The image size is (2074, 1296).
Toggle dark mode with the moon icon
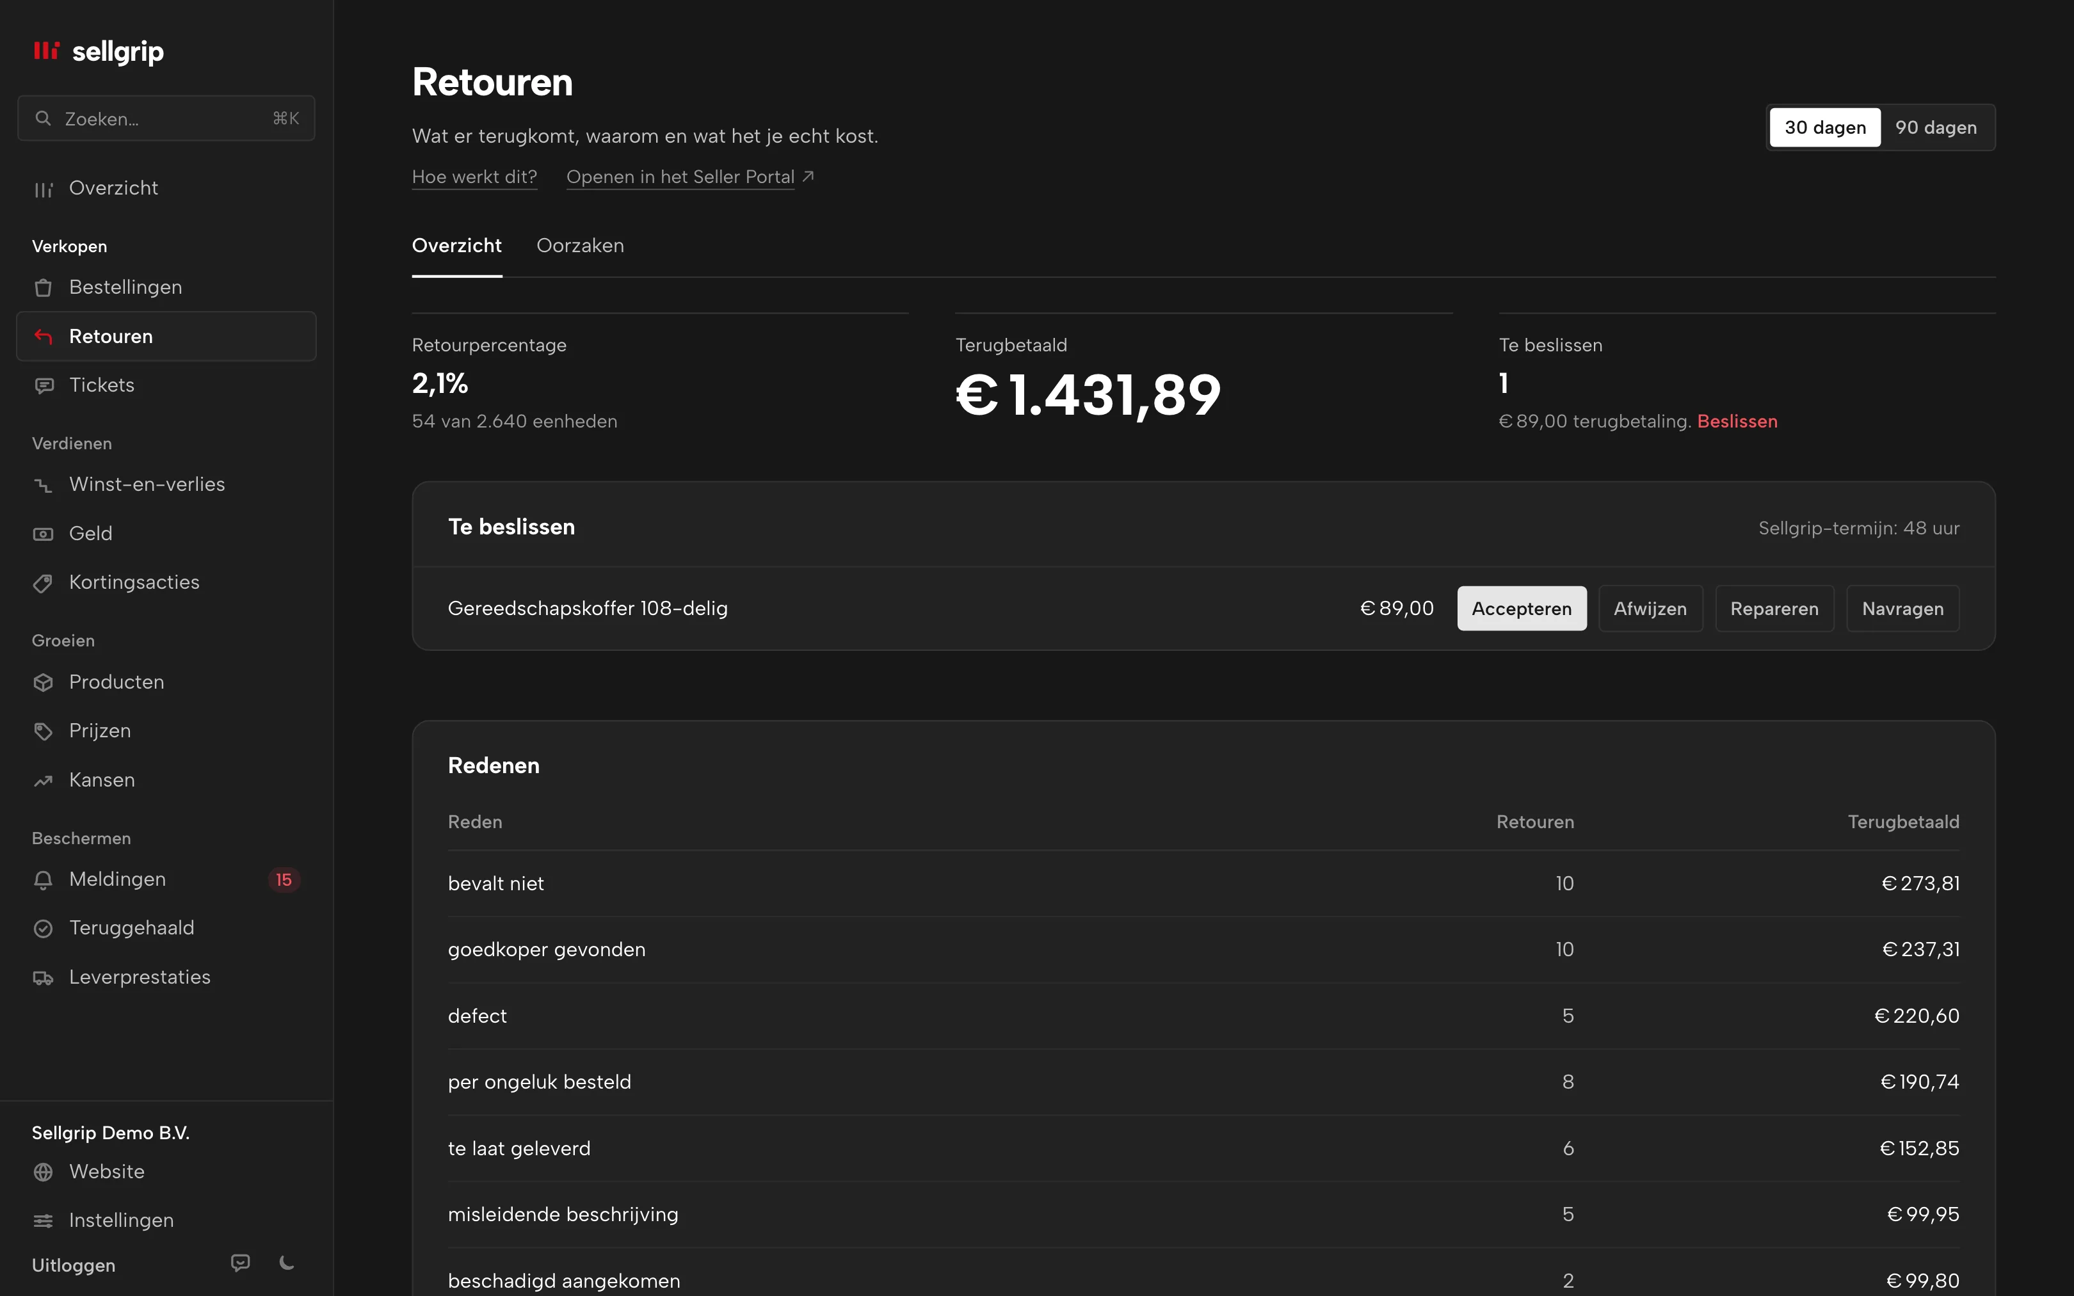point(287,1263)
